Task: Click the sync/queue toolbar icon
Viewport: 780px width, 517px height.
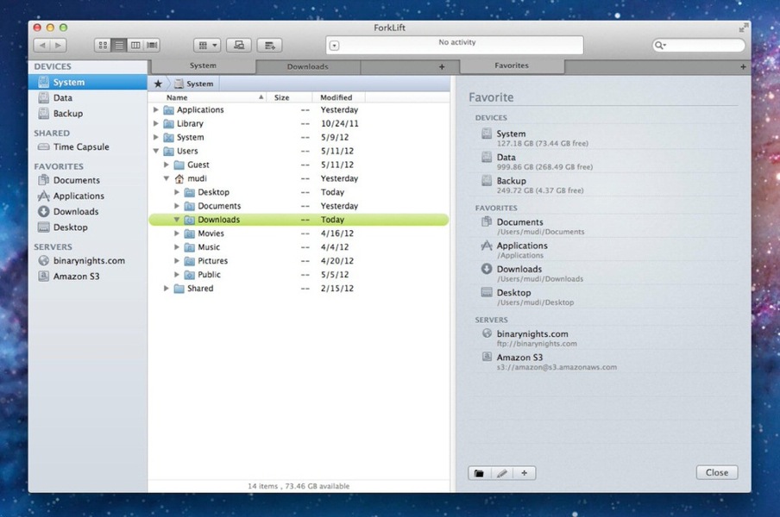Action: tap(269, 45)
